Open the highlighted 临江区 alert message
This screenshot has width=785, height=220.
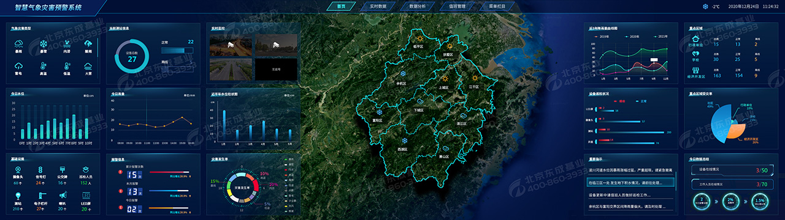(x=631, y=182)
